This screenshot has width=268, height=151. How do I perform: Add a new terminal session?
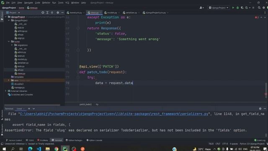click(x=29, y=109)
